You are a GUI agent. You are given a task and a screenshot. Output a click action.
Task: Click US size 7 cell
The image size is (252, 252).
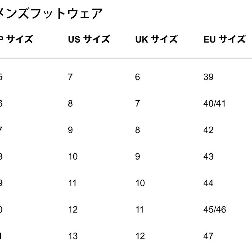tap(70, 77)
